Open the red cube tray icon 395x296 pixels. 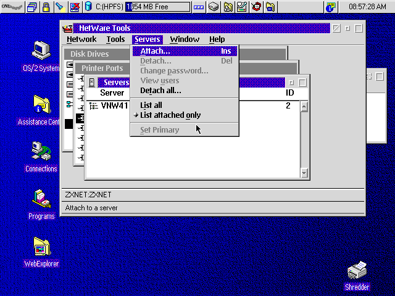pos(256,7)
